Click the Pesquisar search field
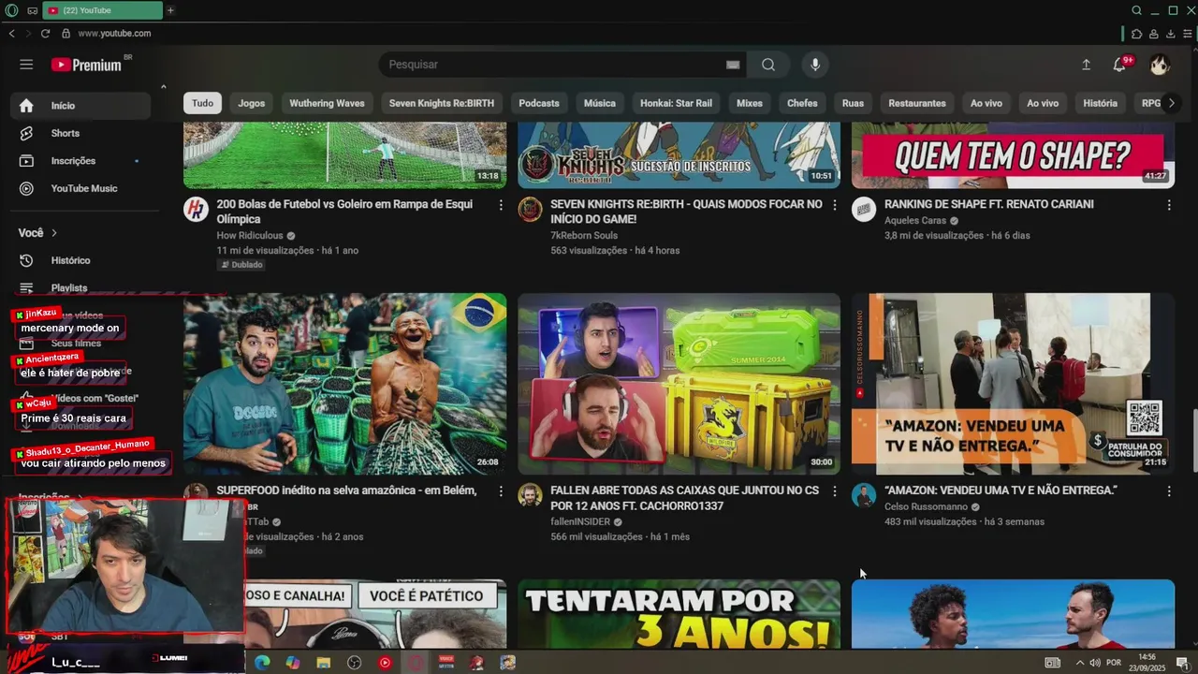Viewport: 1198px width, 674px height. (x=552, y=65)
